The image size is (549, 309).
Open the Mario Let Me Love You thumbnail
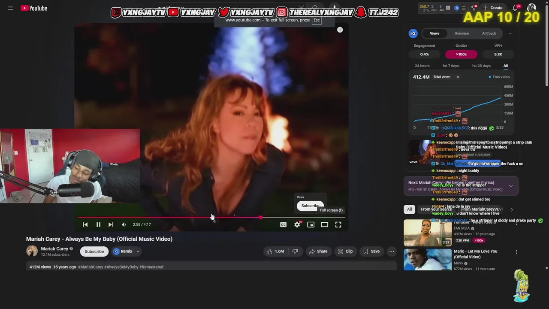(x=428, y=260)
